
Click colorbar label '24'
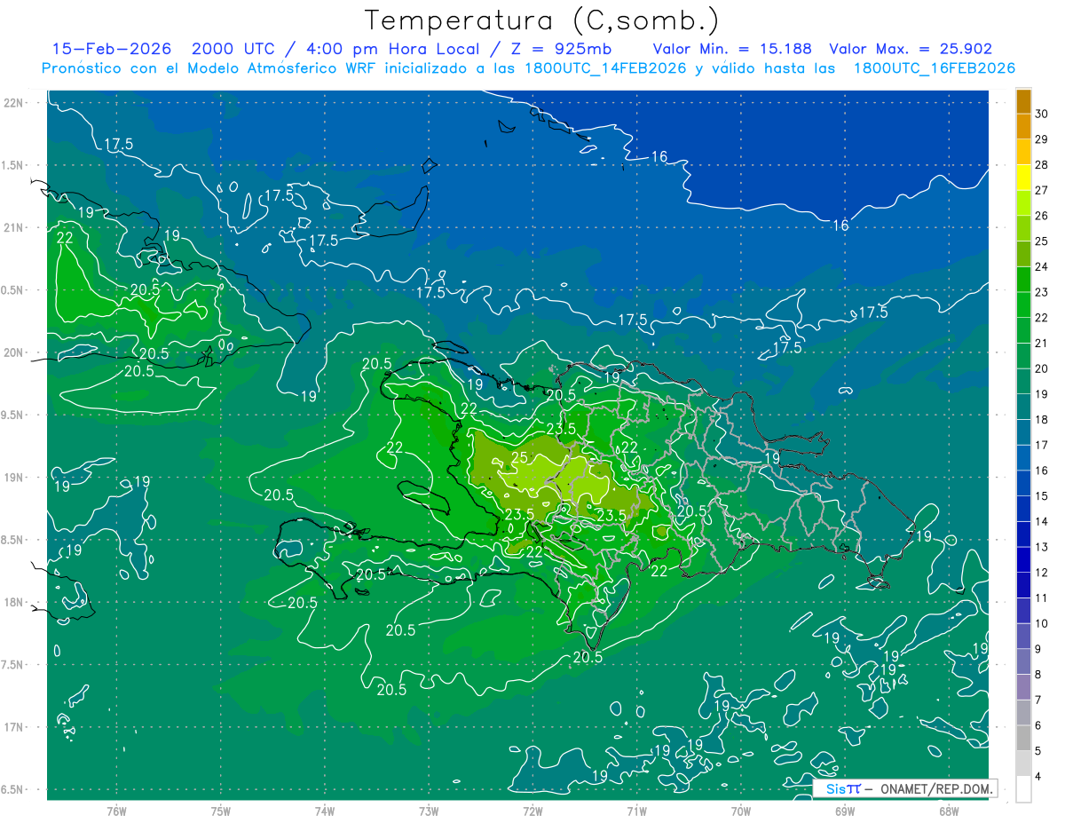click(x=1041, y=266)
